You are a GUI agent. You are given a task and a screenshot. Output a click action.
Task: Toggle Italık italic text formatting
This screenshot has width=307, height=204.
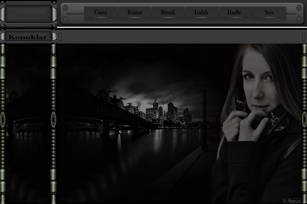point(201,13)
